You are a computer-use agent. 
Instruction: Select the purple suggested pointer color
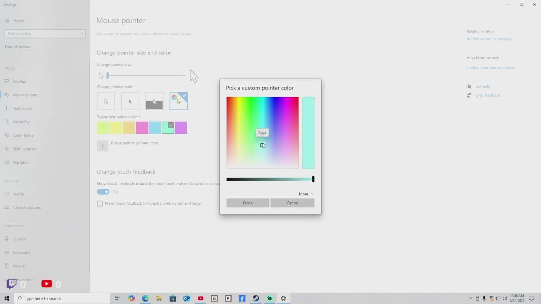pyautogui.click(x=181, y=128)
